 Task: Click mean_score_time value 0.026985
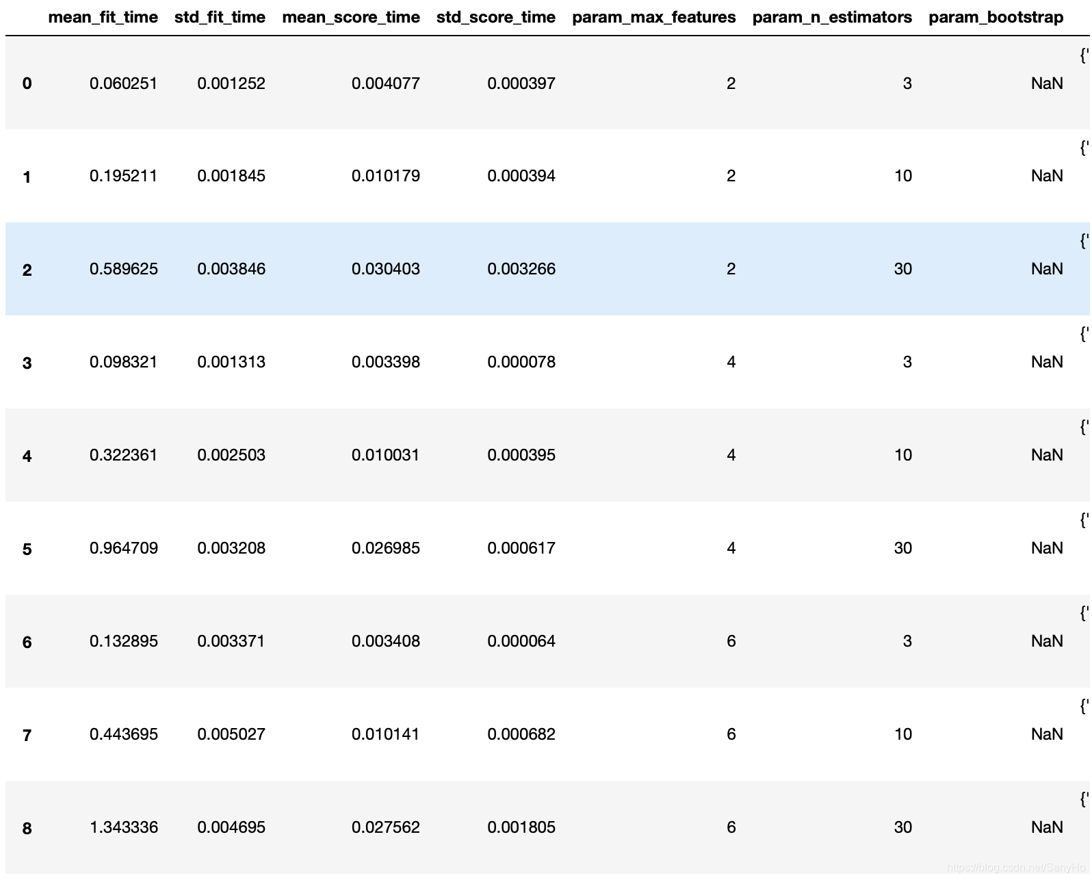pyautogui.click(x=386, y=548)
